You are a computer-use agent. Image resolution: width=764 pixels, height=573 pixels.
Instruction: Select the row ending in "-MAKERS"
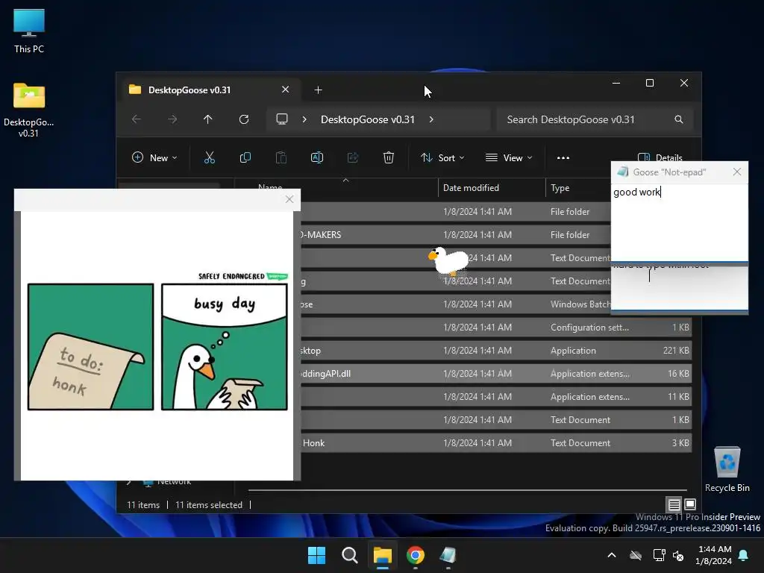[455, 235]
